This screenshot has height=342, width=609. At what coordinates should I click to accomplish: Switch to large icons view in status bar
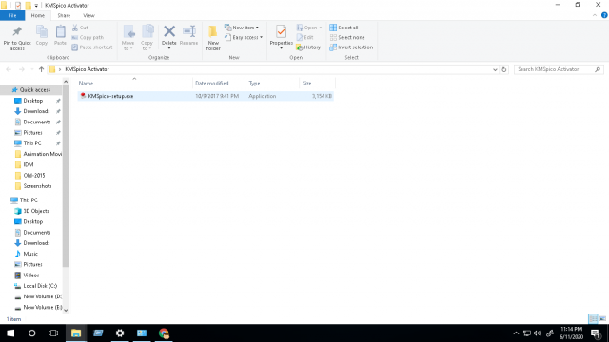point(602,319)
